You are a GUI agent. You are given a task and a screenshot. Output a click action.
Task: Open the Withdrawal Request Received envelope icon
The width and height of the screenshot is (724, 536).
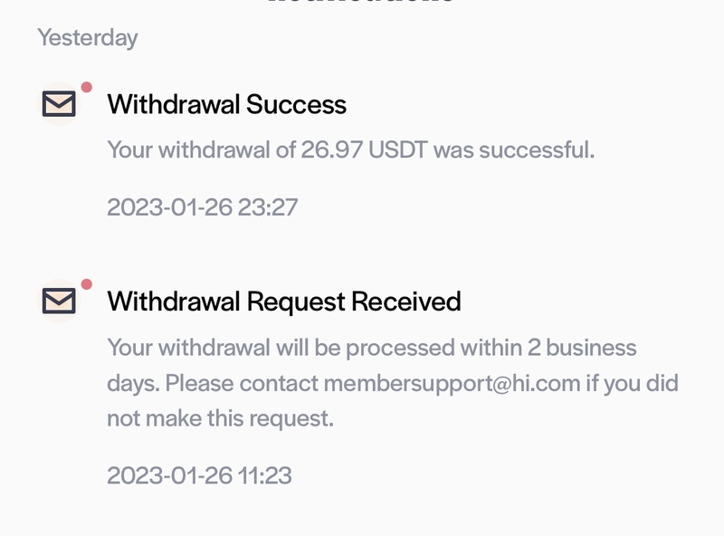59,301
